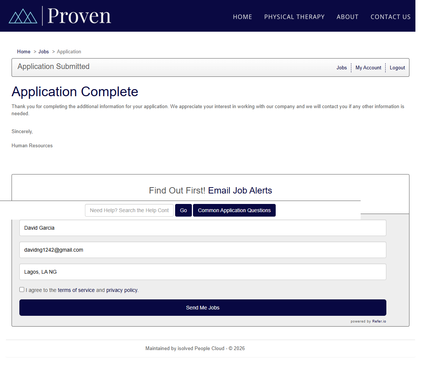
Task: Click the Home breadcrumb link
Action: pos(24,51)
